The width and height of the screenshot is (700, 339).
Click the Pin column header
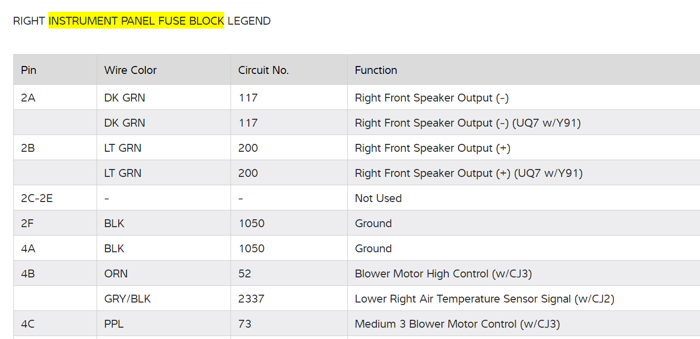(29, 70)
